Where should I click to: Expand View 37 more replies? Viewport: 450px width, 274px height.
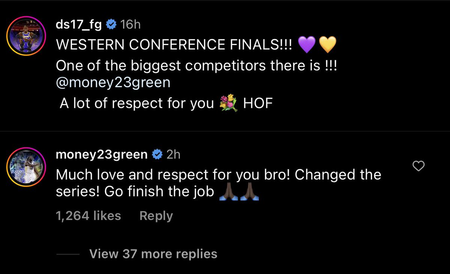point(153,254)
